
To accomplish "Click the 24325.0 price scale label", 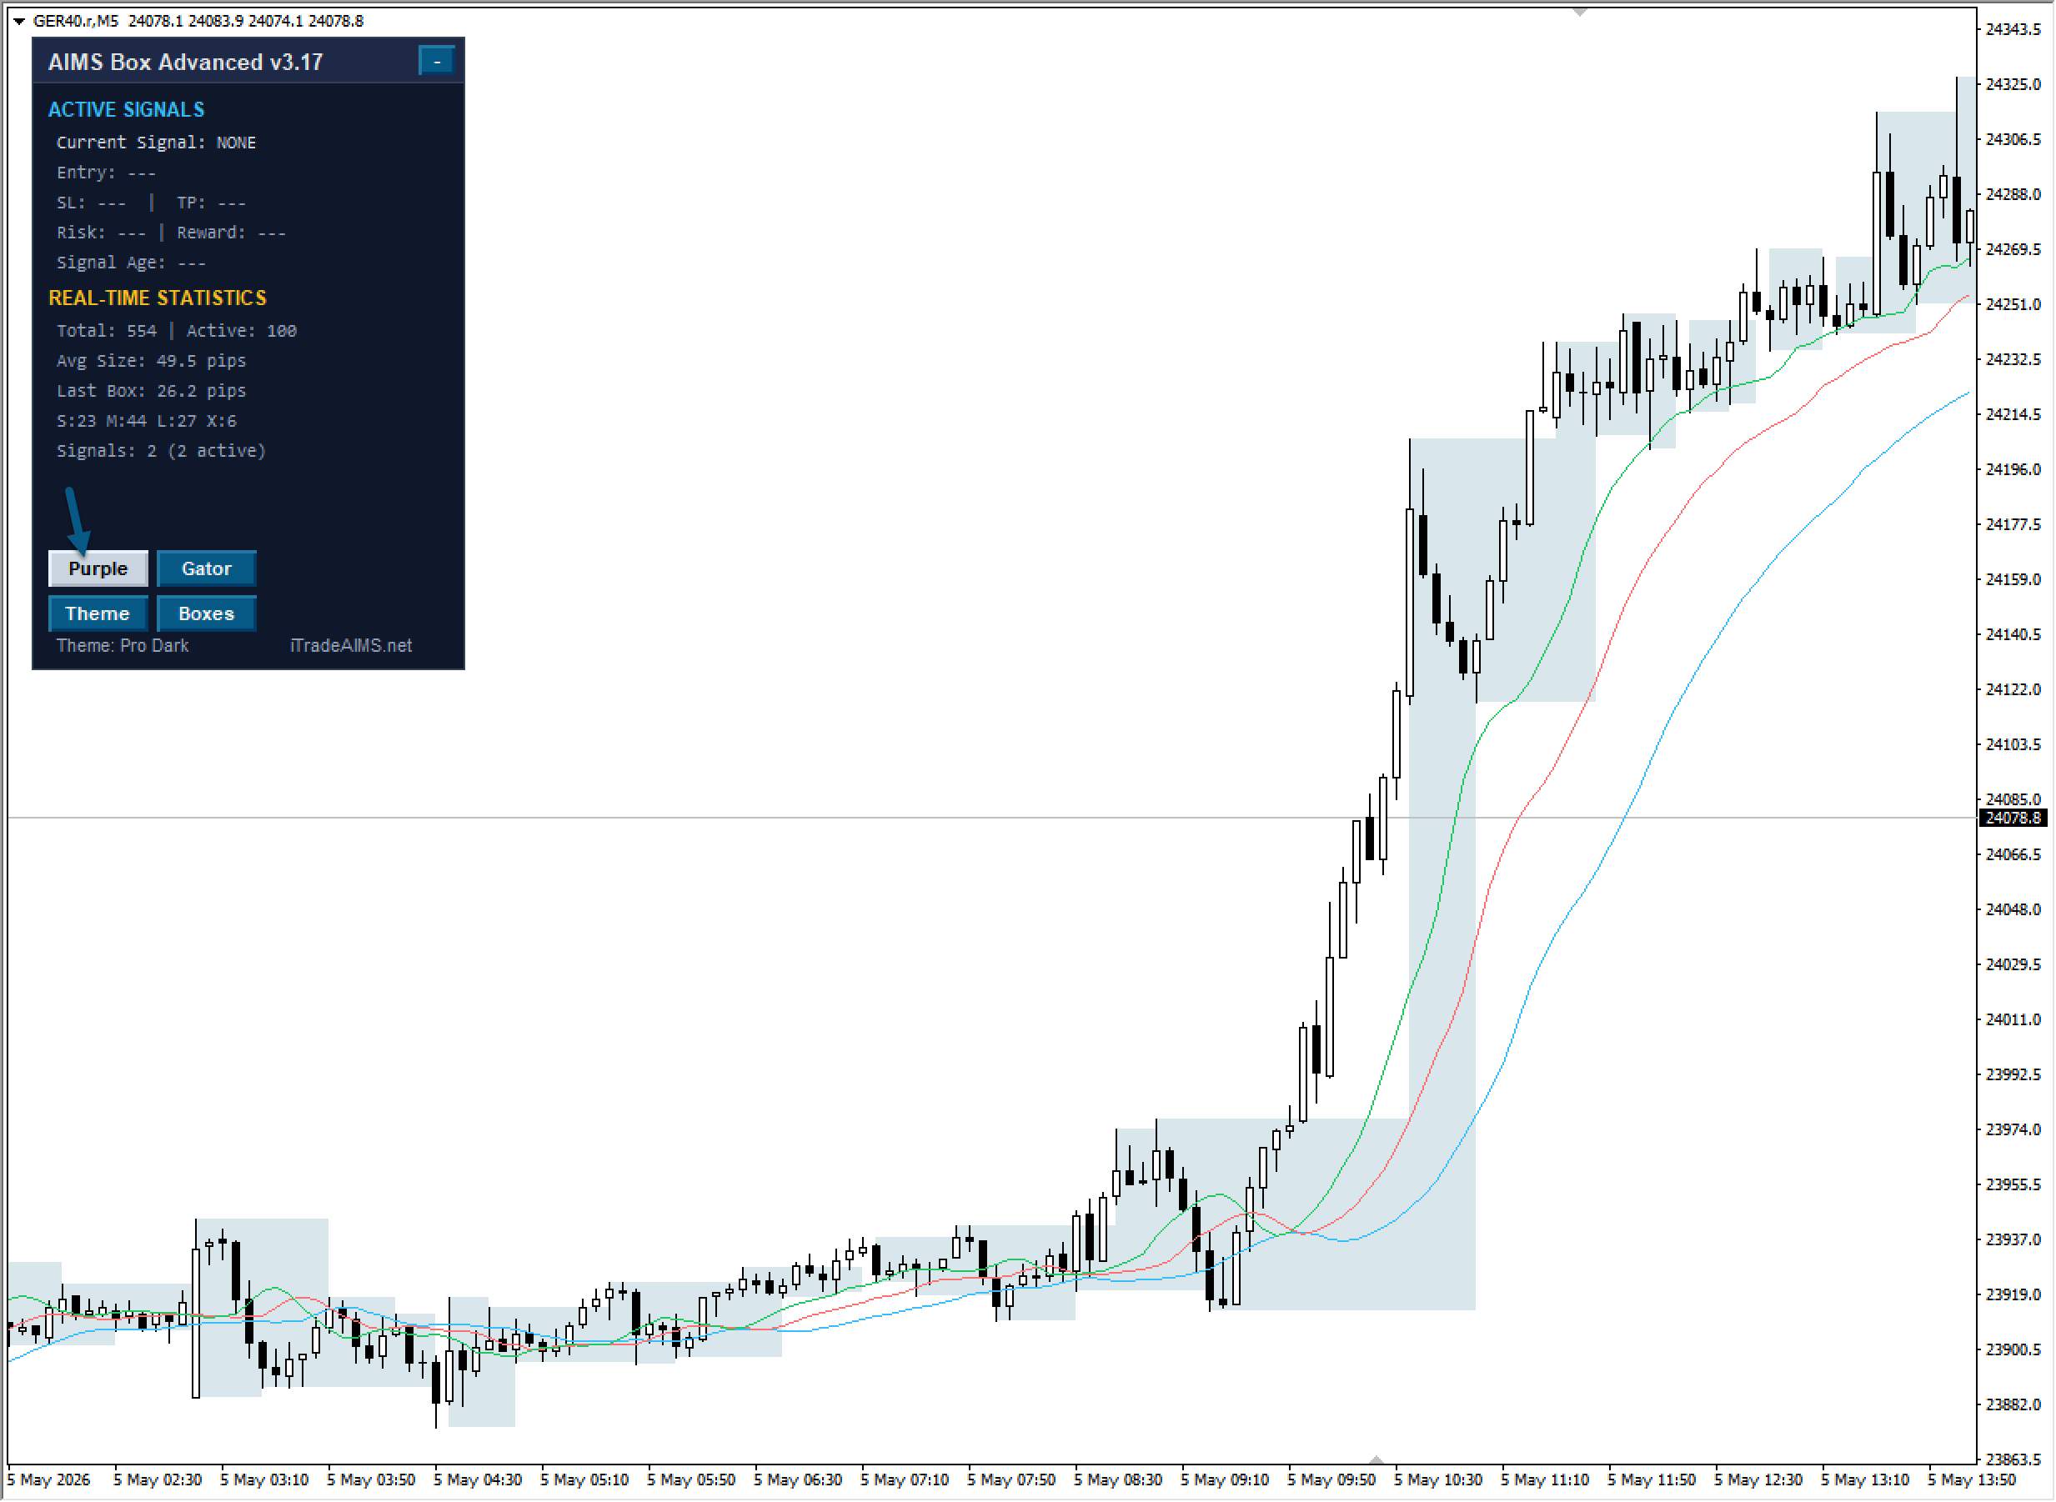I will tap(2014, 84).
